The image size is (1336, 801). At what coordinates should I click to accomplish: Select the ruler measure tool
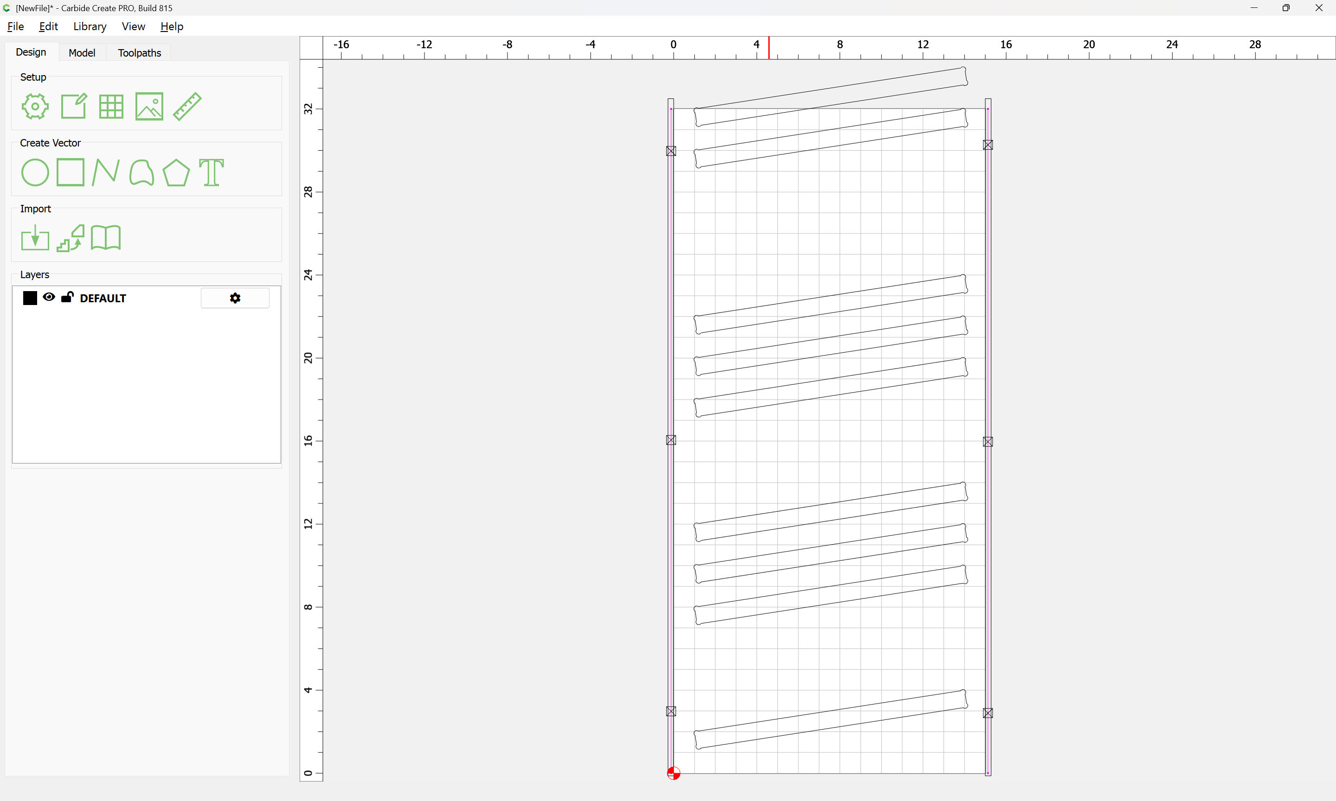(187, 106)
